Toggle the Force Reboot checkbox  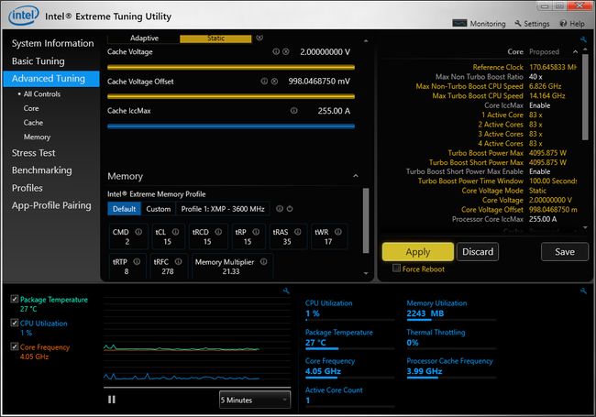(x=396, y=269)
